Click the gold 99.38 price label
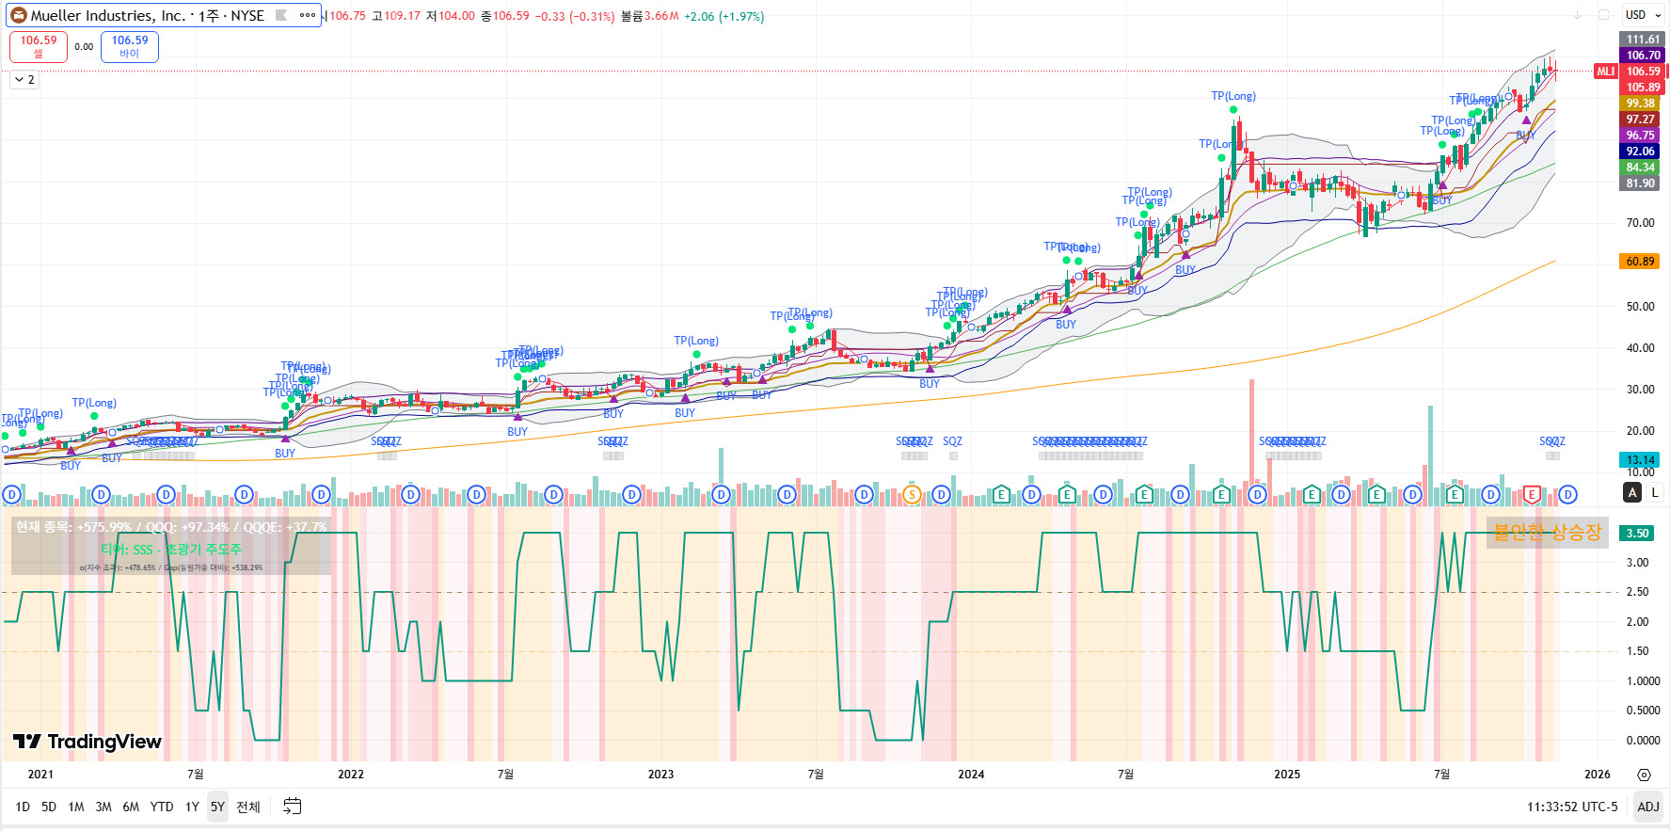This screenshot has width=1670, height=831. pyautogui.click(x=1640, y=104)
